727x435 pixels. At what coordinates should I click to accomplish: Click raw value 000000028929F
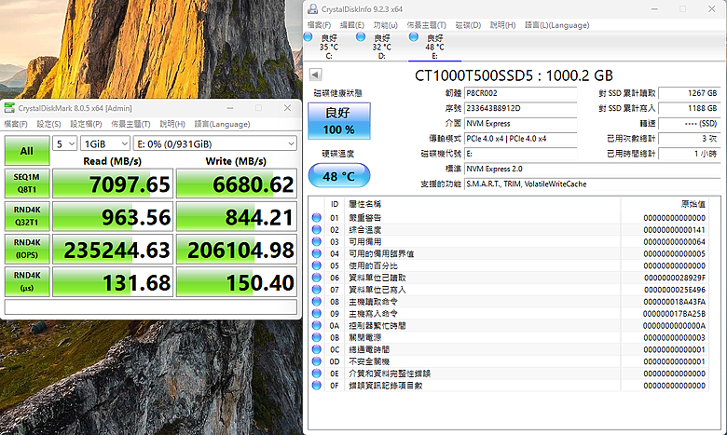[x=675, y=278]
